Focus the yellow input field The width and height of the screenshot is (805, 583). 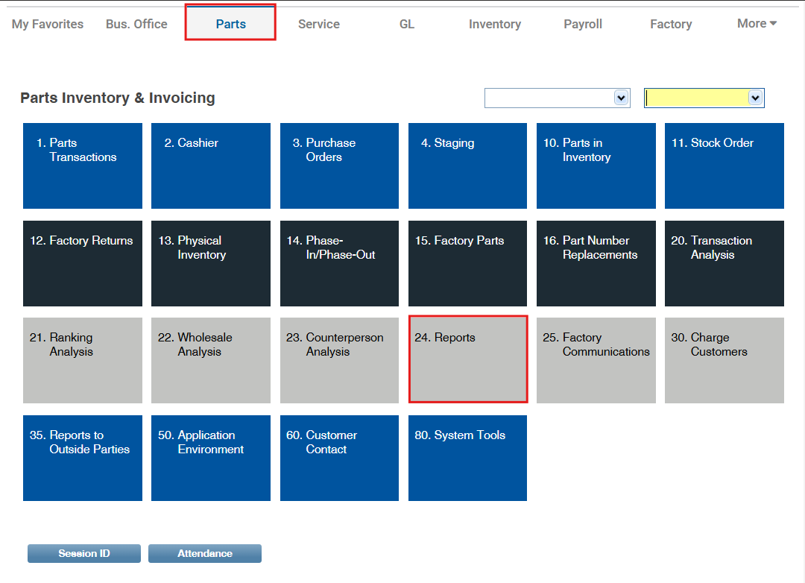coord(697,98)
